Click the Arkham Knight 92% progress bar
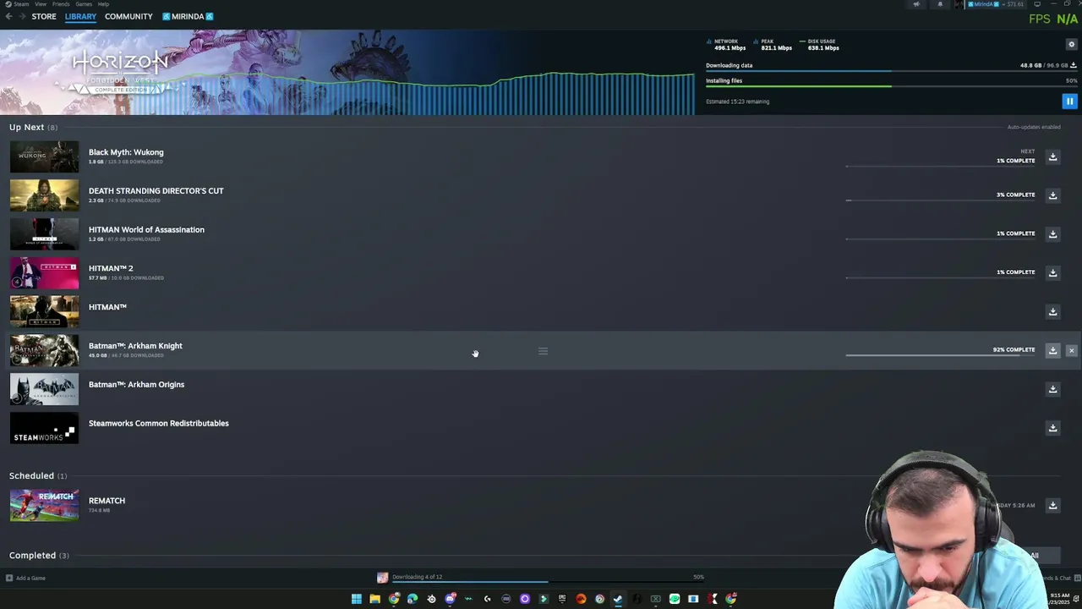 pos(940,355)
